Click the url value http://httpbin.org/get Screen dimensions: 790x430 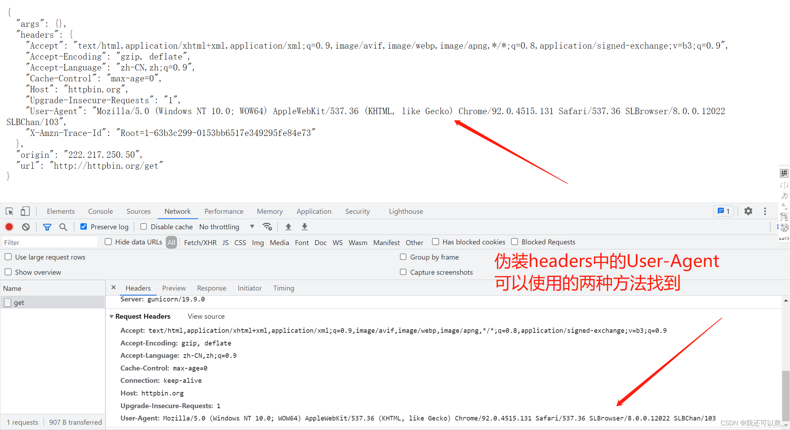pyautogui.click(x=106, y=166)
